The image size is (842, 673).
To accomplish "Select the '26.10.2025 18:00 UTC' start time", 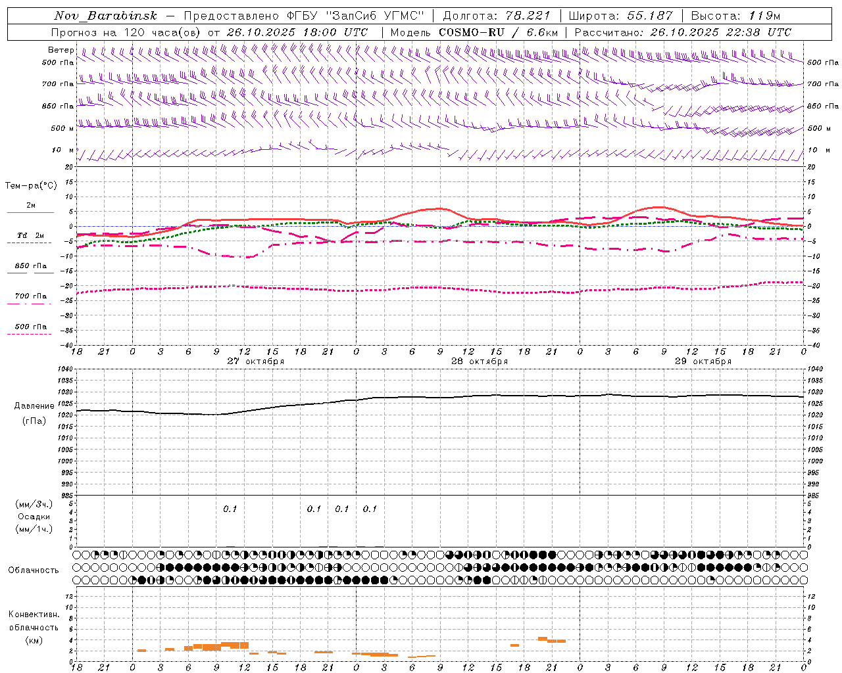I will click(x=297, y=32).
